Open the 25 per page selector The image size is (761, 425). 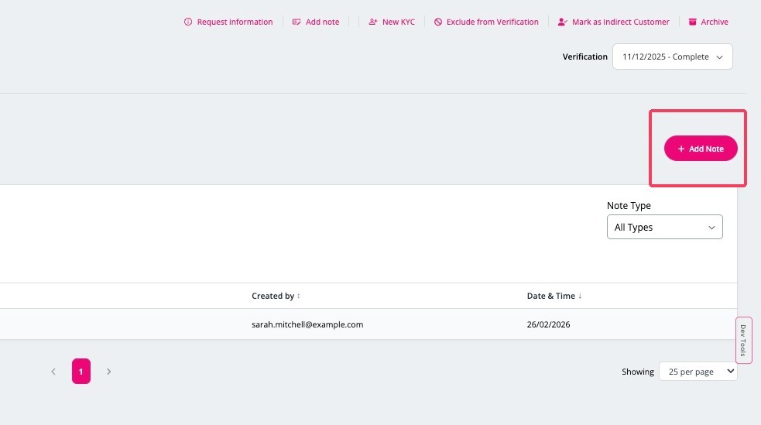698,371
